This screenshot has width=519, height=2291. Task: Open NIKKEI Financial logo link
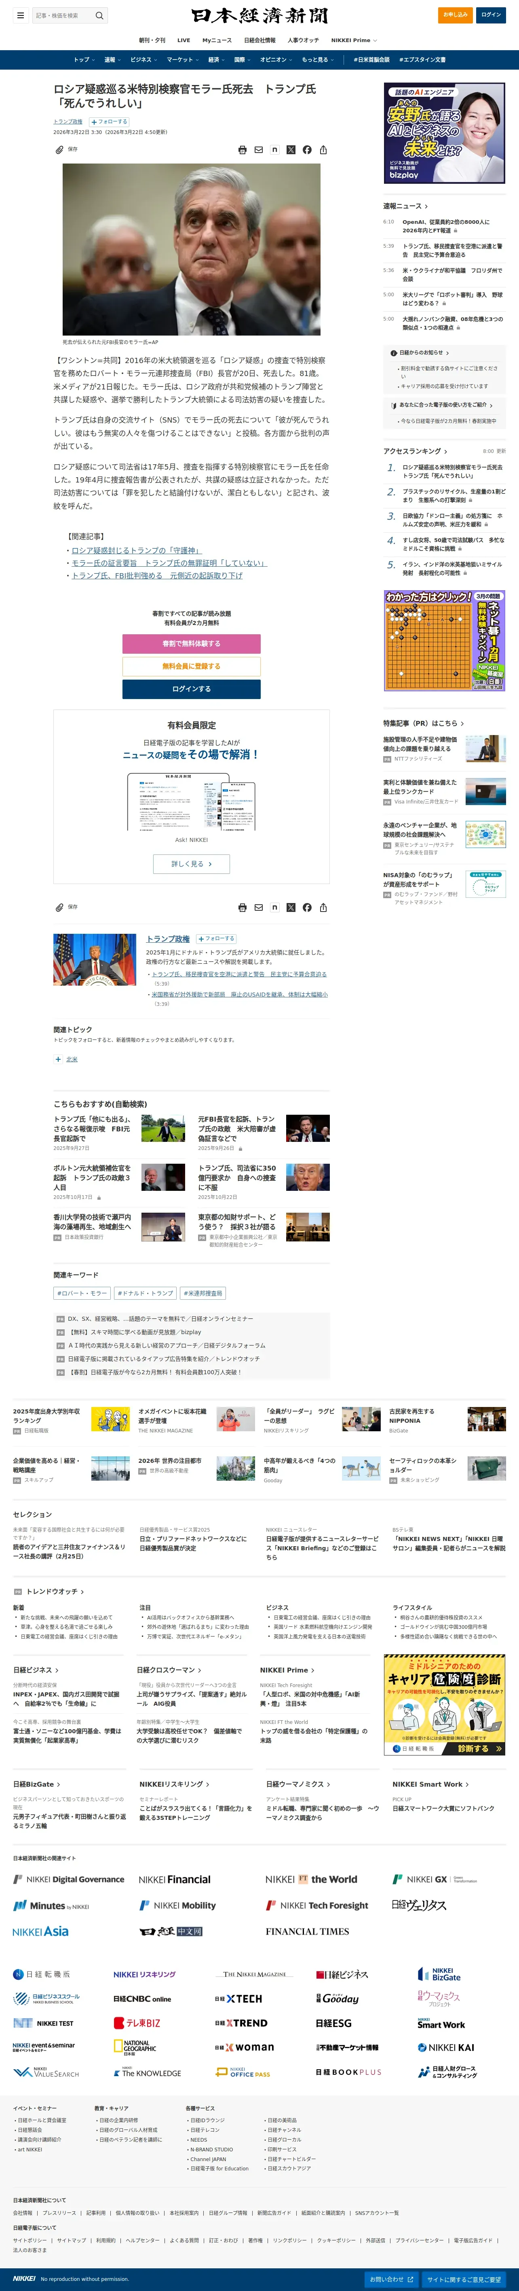[175, 1879]
